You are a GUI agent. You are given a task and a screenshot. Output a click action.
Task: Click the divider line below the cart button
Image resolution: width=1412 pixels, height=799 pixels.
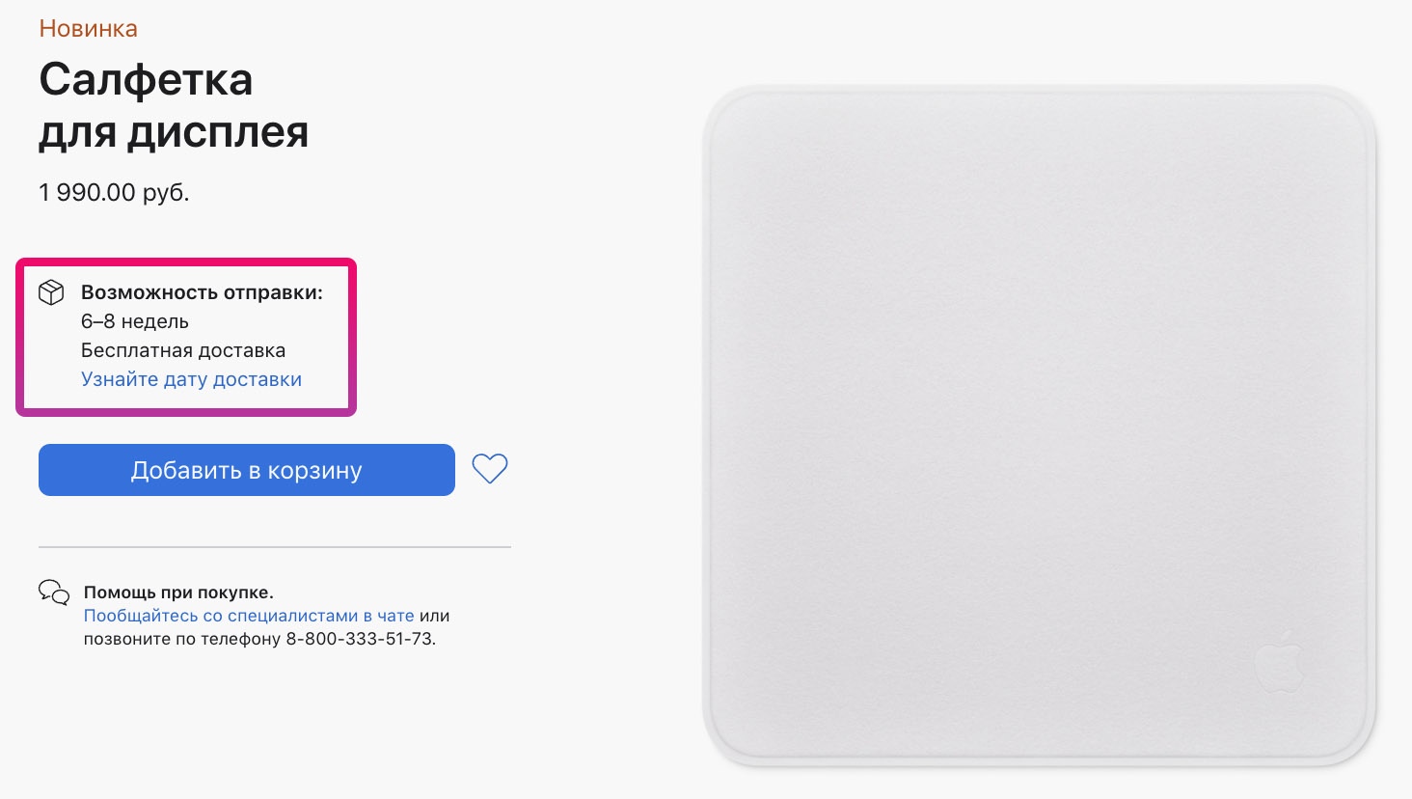click(275, 547)
